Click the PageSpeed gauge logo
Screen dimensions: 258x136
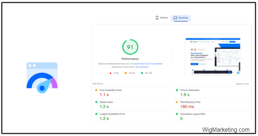42,78
